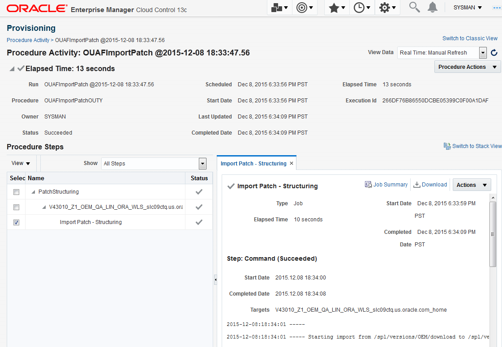This screenshot has height=347, width=502.
Task: Click Switch to Stack View link
Action: [477, 146]
